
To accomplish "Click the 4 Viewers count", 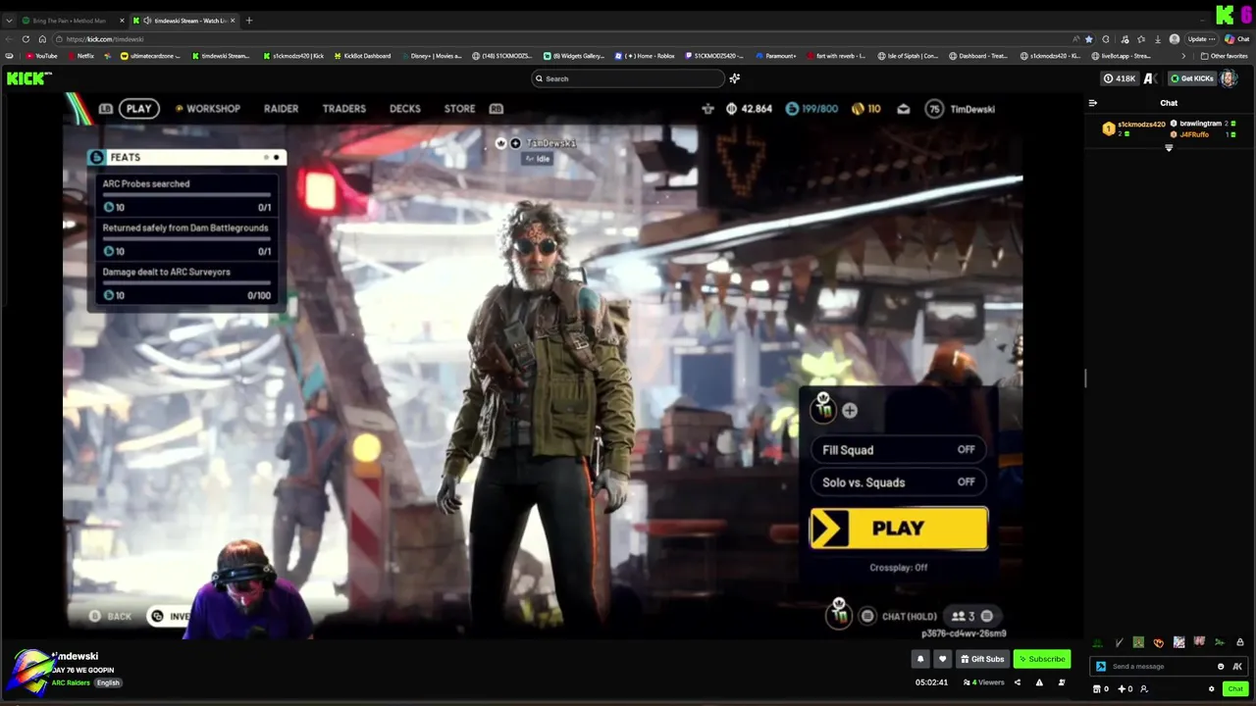I will 984,682.
